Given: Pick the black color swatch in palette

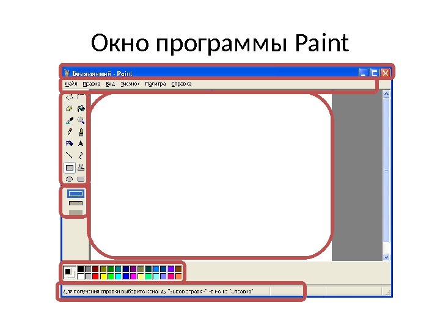Looking at the screenshot, I should coord(81,269).
